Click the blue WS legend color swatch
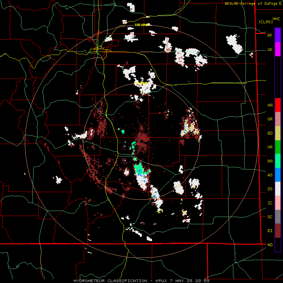 click(x=278, y=175)
